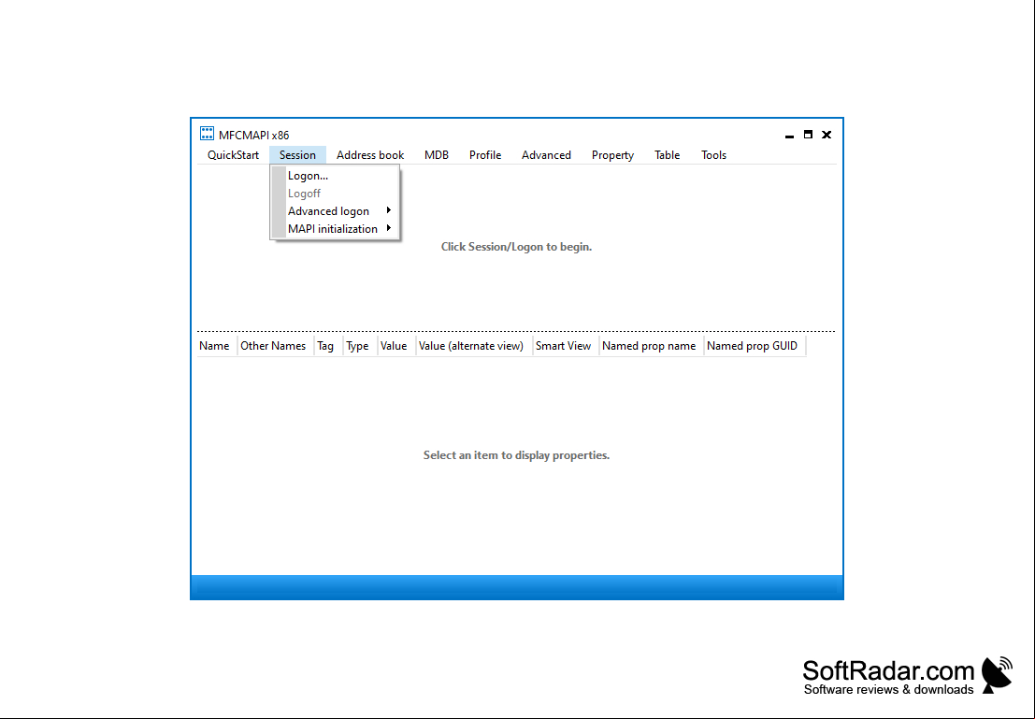Open the Tools menu
This screenshot has height=719, width=1035.
(713, 155)
